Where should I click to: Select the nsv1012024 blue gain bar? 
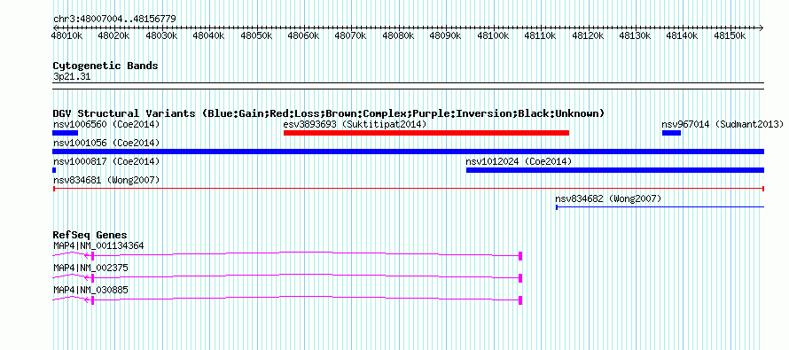click(x=615, y=170)
